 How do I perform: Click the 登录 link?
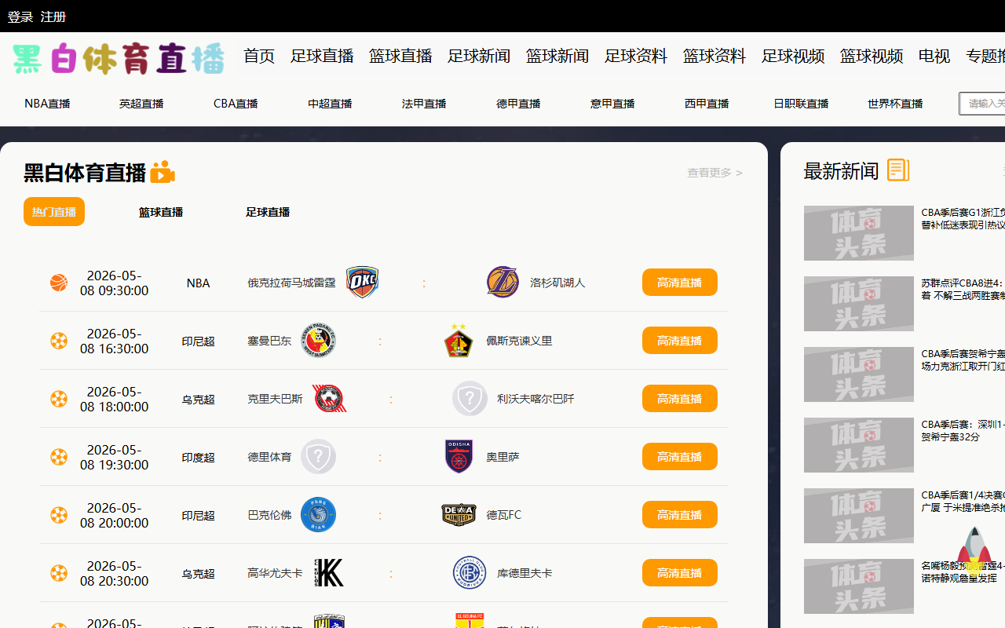20,16
